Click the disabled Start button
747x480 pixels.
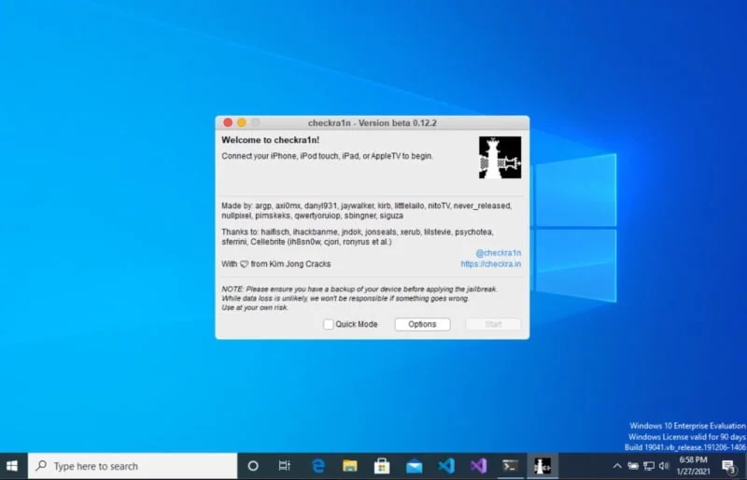point(493,324)
